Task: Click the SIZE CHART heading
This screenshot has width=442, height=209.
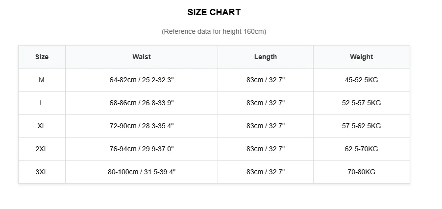Action: pos(214,12)
